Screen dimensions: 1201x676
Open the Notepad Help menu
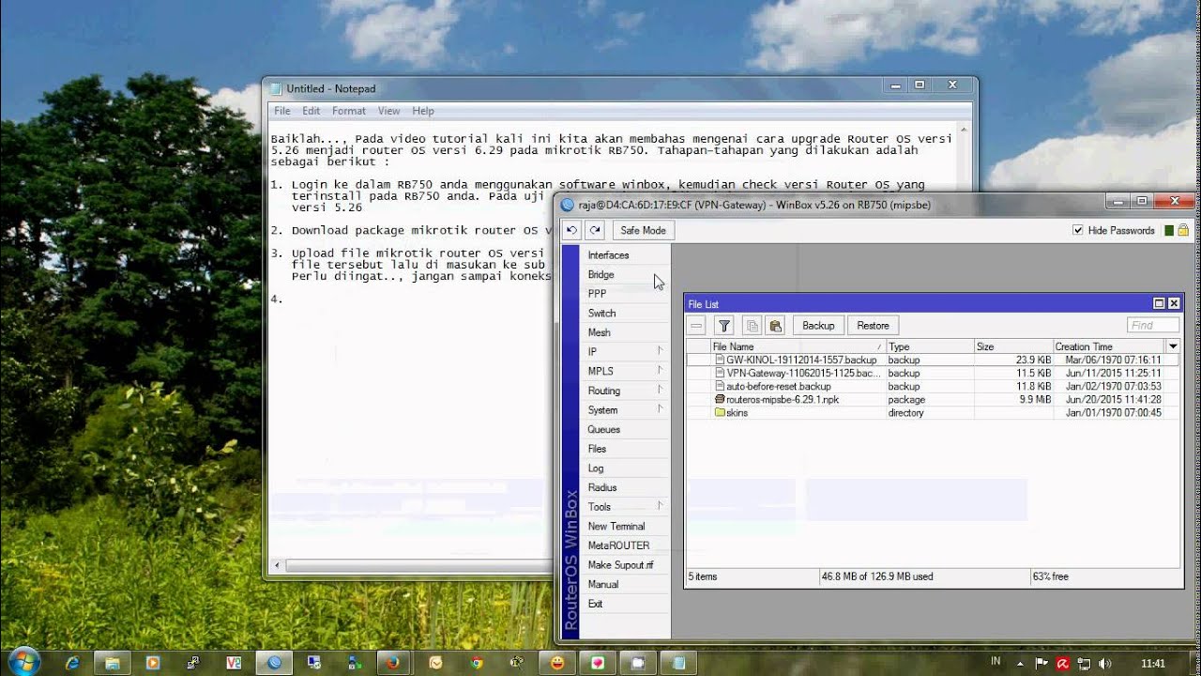pos(423,111)
